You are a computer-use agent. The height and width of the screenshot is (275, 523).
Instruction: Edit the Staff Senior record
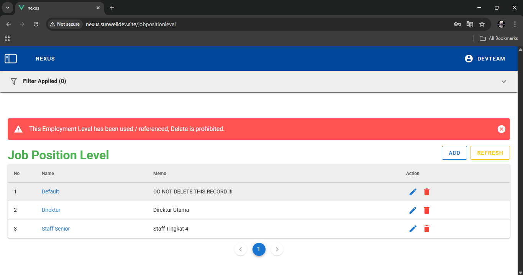tap(413, 229)
